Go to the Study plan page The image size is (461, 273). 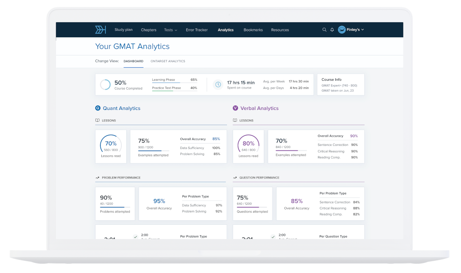[124, 30]
